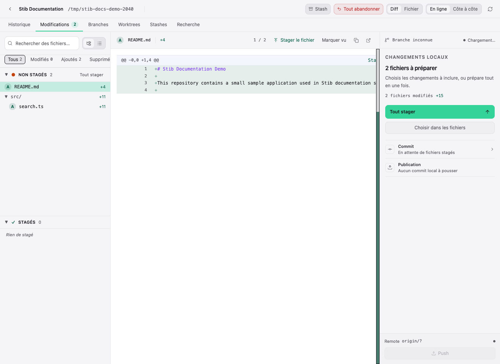Filter files by Supprimé

tap(100, 60)
